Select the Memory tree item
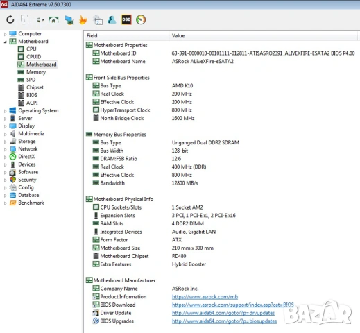 coord(36,72)
